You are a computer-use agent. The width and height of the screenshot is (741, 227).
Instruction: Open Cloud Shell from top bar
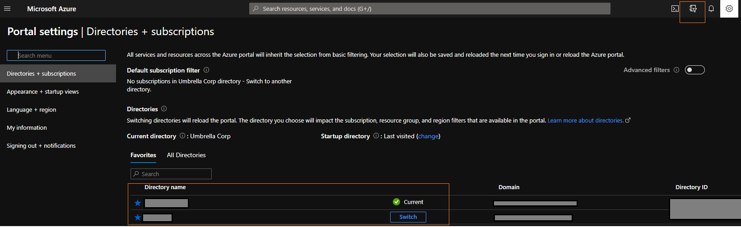click(675, 9)
